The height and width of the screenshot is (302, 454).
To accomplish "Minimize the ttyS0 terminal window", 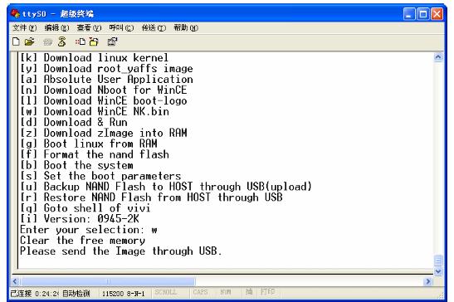I will (409, 14).
